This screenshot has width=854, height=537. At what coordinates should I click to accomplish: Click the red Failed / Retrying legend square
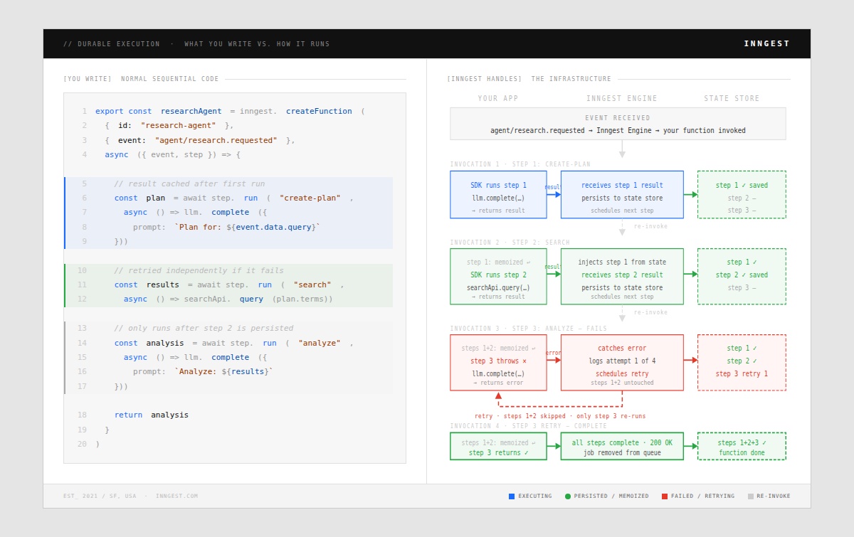click(665, 496)
